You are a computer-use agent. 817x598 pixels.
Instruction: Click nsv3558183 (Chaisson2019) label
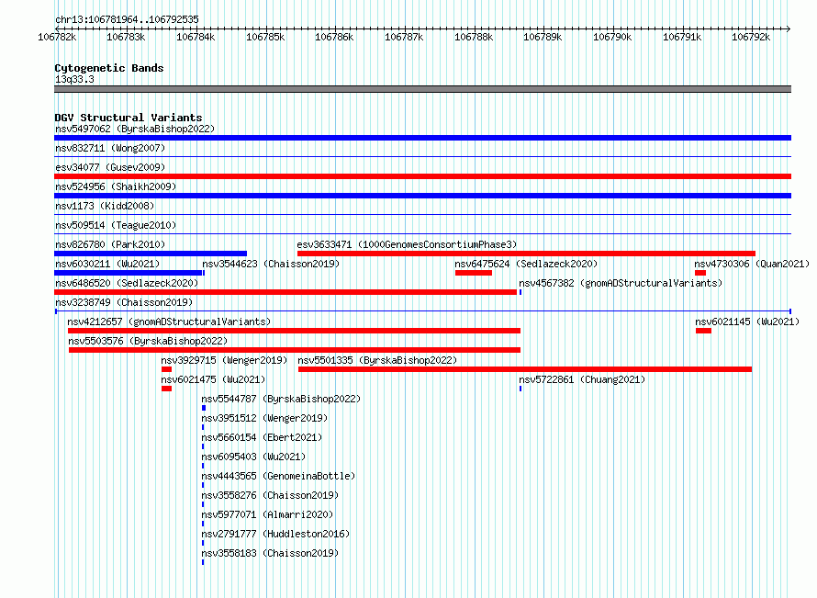pyautogui.click(x=271, y=553)
